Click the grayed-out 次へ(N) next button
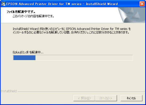146x105 pixels. (x=106, y=98)
